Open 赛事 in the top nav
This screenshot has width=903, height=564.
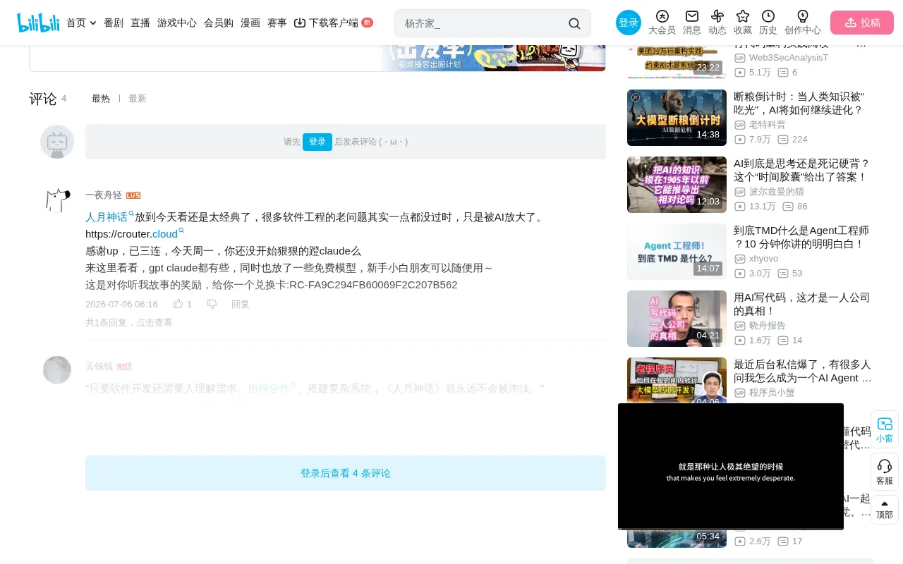click(x=277, y=23)
